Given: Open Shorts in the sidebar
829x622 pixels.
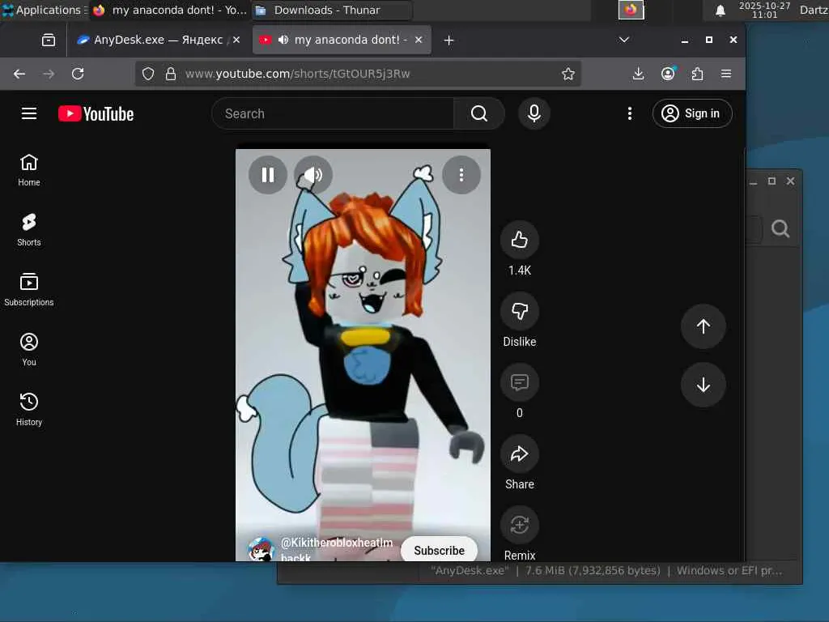Looking at the screenshot, I should (x=29, y=230).
